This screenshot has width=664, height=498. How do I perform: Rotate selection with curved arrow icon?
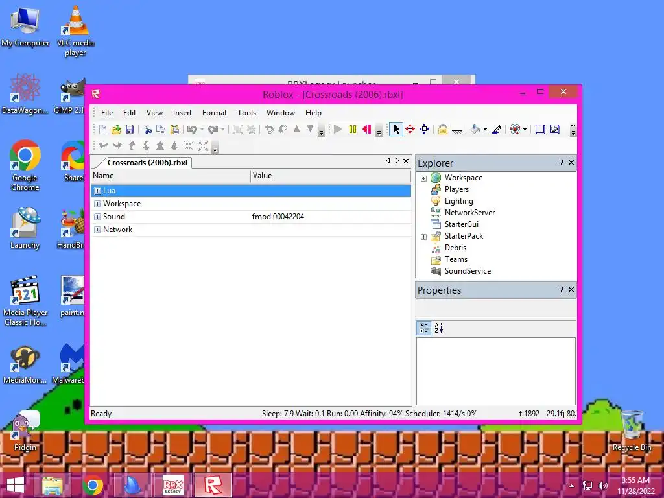pos(269,129)
